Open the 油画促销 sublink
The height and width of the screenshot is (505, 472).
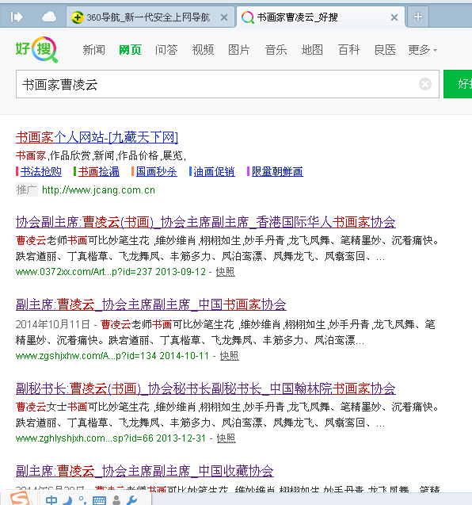(214, 171)
